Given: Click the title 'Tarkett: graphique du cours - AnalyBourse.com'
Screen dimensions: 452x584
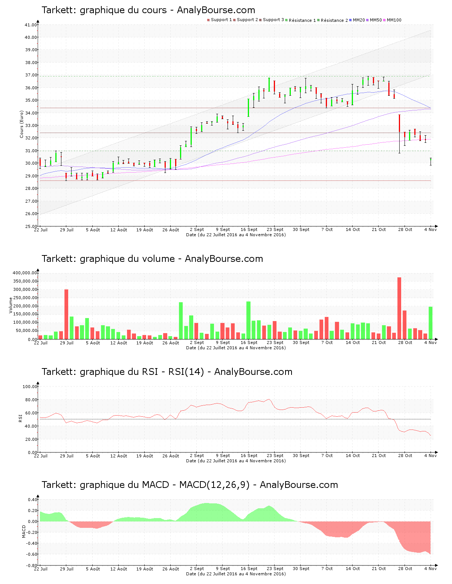Looking at the screenshot, I should click(x=148, y=10).
